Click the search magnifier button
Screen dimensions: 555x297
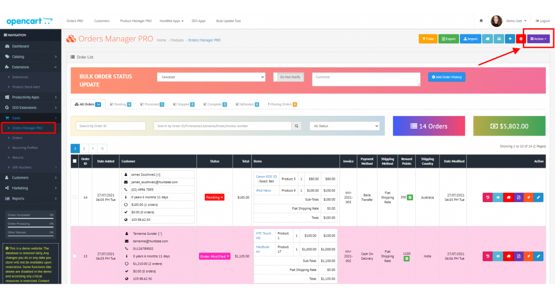click(296, 126)
